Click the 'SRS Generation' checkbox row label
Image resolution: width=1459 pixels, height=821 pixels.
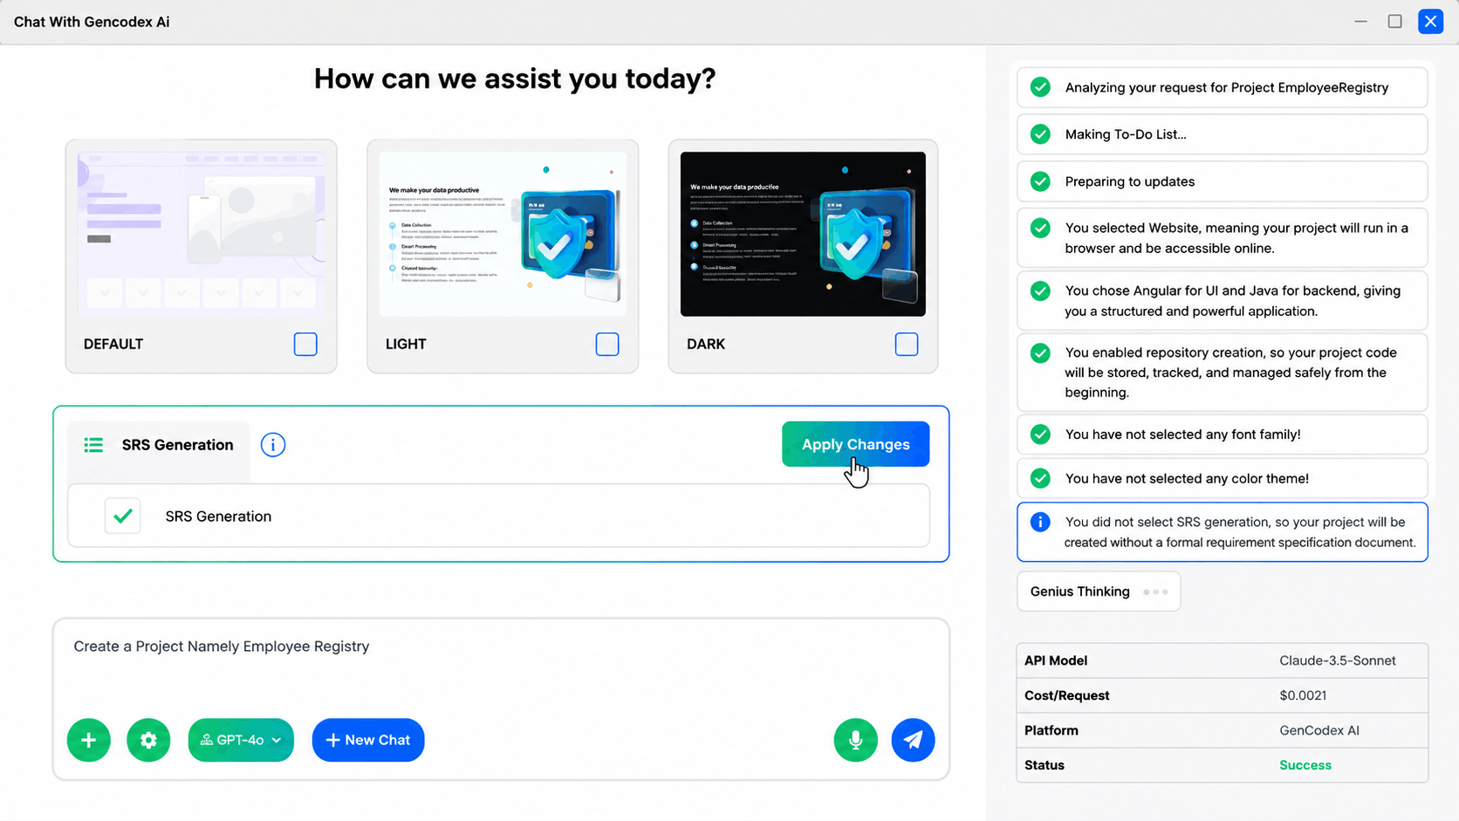coord(218,517)
